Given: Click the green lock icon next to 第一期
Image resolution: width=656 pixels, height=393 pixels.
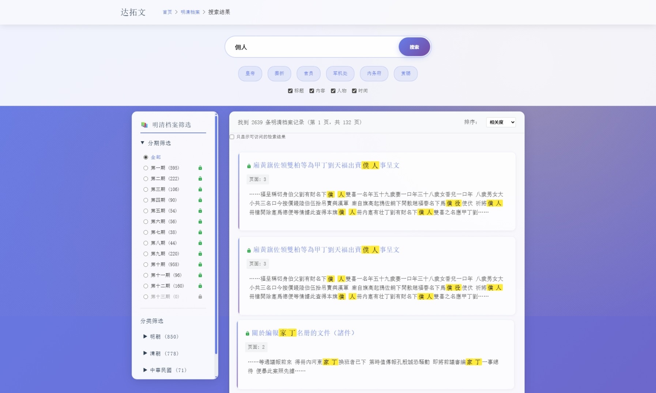Looking at the screenshot, I should point(200,168).
